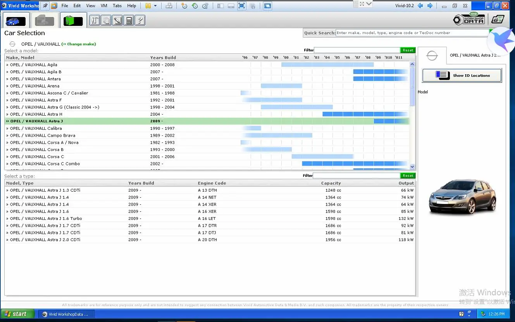Go back with the blue left arrow
Image resolution: width=515 pixels, height=322 pixels.
pos(420,6)
